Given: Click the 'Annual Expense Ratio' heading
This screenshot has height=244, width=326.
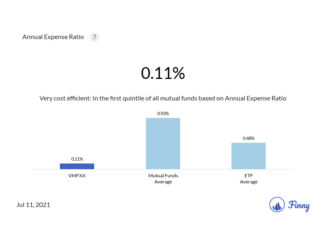Looking at the screenshot, I should click(x=53, y=37).
